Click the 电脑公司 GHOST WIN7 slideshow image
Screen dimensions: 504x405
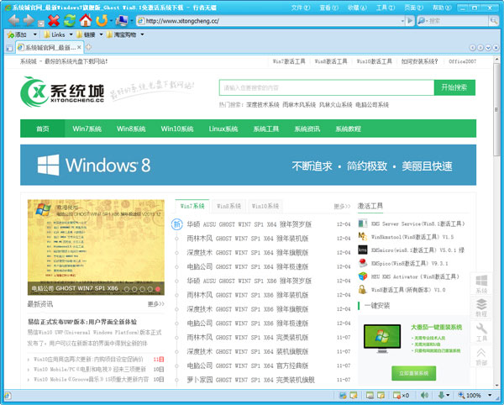[96, 247]
